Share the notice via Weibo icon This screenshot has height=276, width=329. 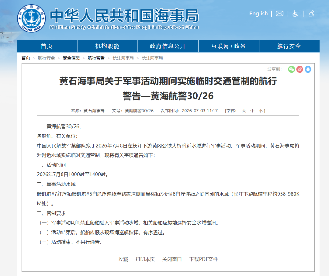(300, 69)
